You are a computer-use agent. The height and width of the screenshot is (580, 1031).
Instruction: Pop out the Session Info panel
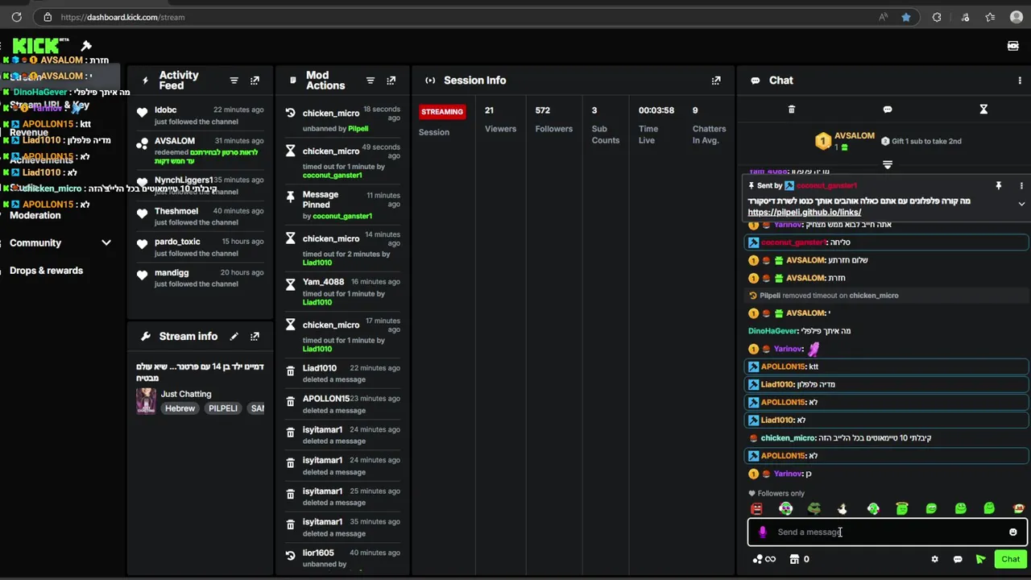point(716,81)
